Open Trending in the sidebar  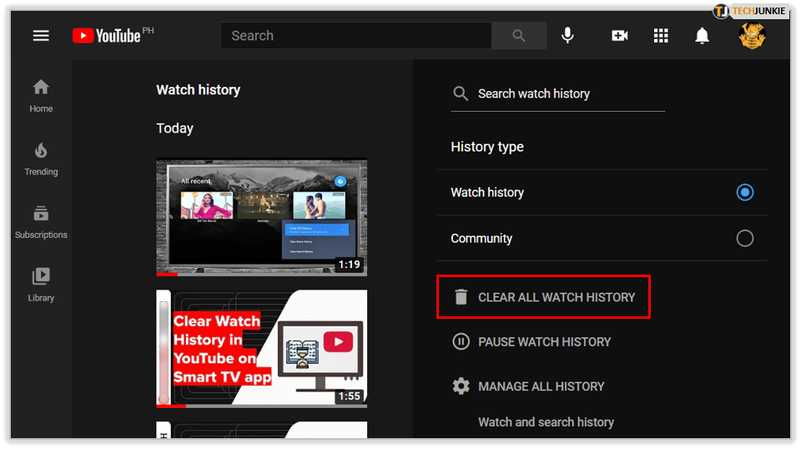[41, 159]
